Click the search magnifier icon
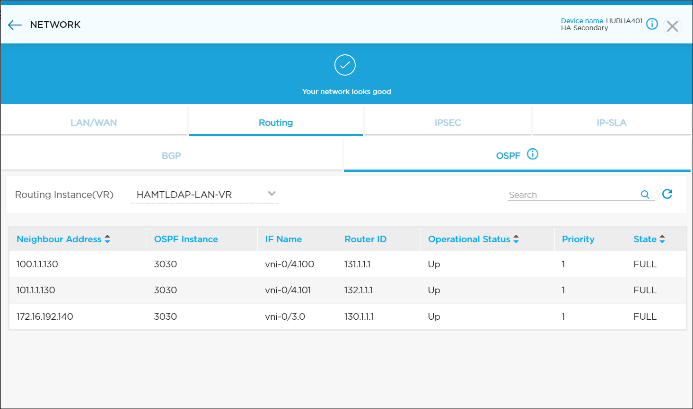The image size is (693, 409). point(645,194)
